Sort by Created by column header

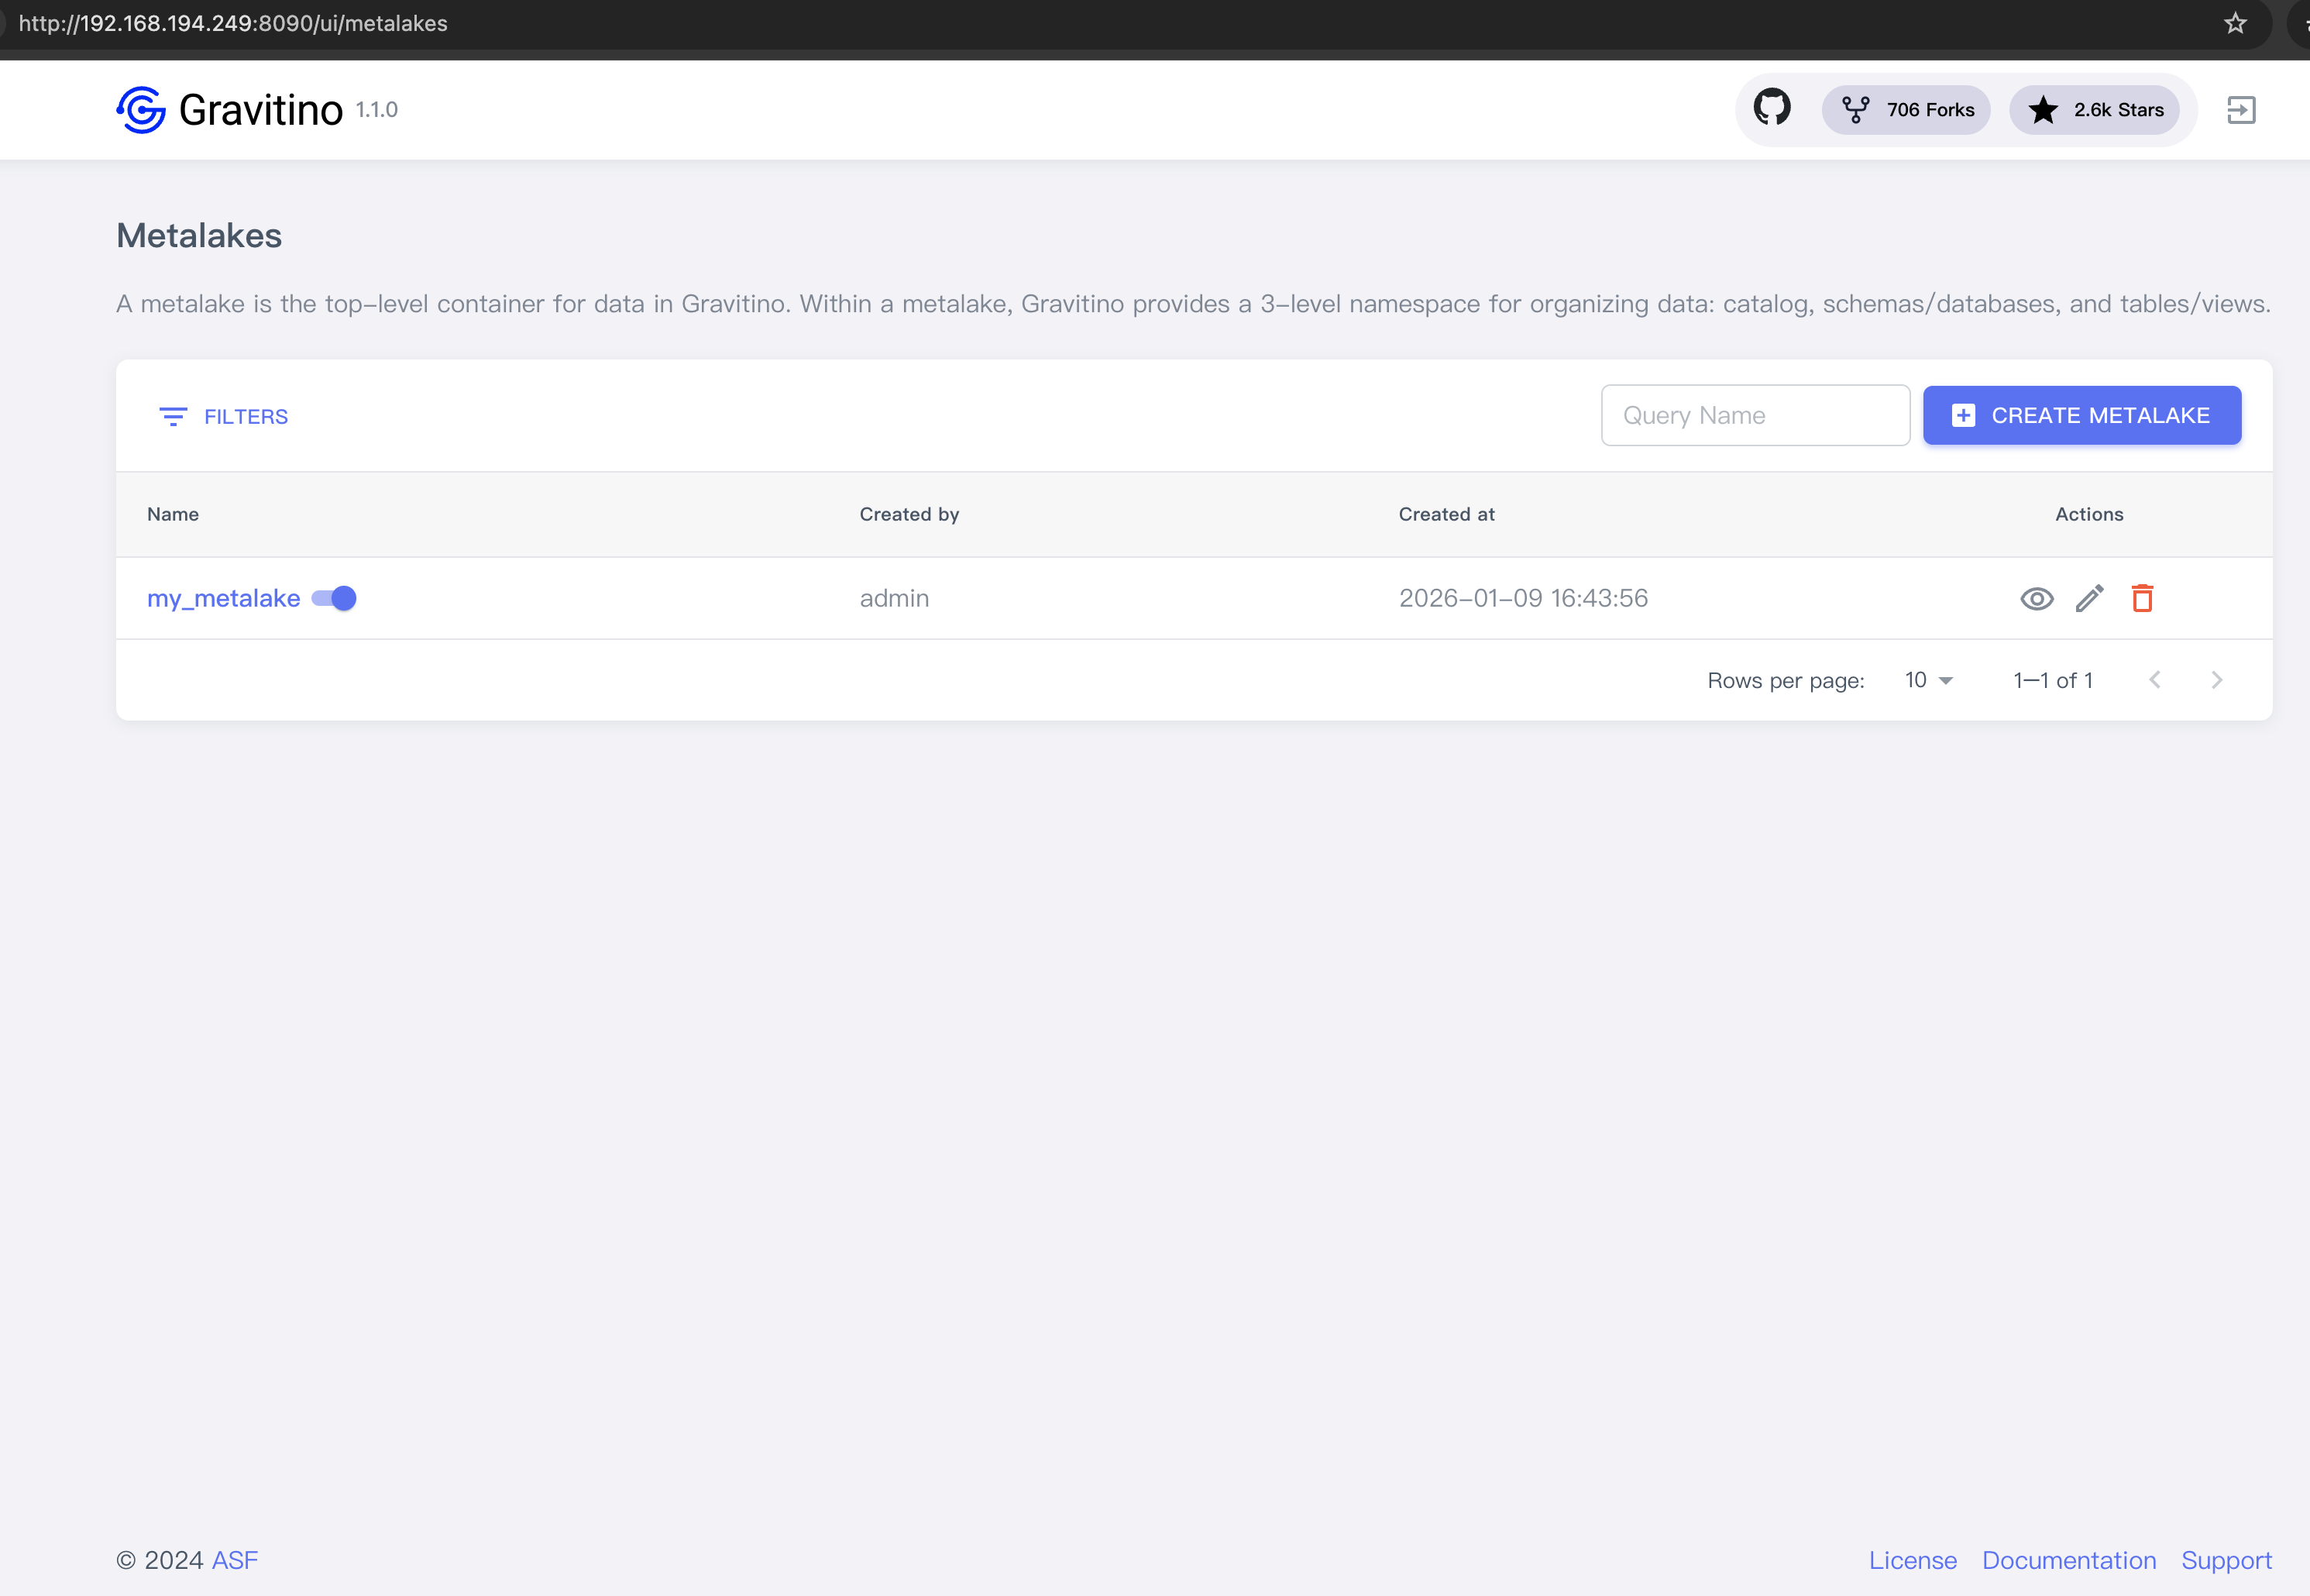pyautogui.click(x=909, y=514)
